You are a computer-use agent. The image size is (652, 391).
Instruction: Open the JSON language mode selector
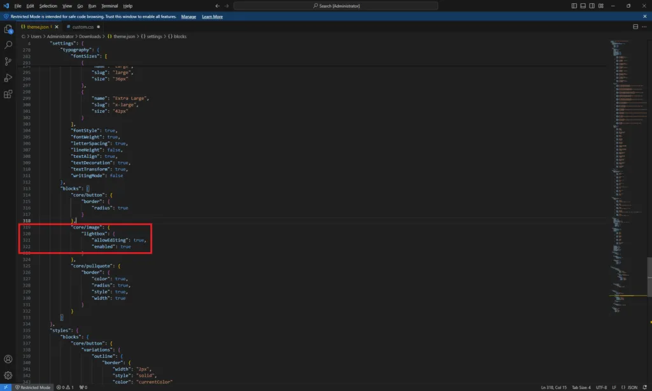(x=632, y=387)
